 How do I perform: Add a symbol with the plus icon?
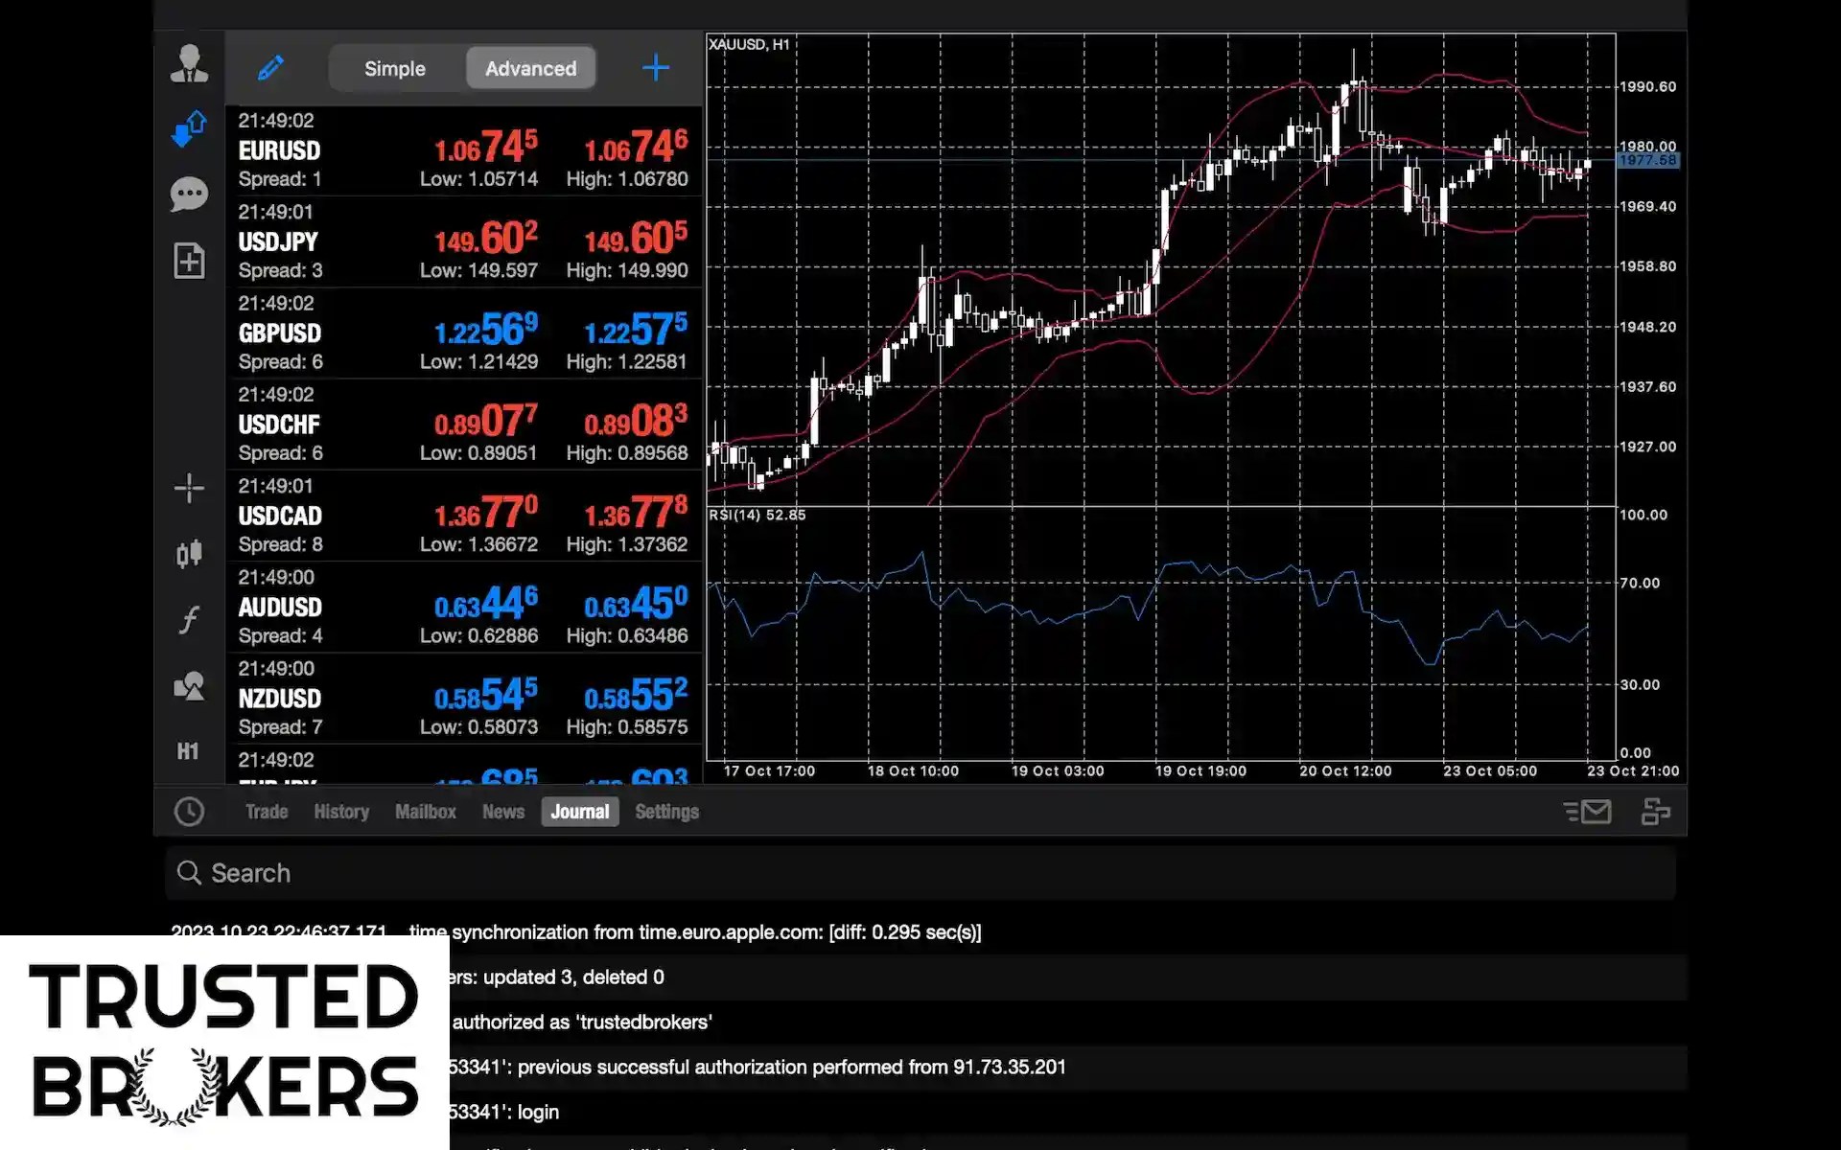(656, 68)
